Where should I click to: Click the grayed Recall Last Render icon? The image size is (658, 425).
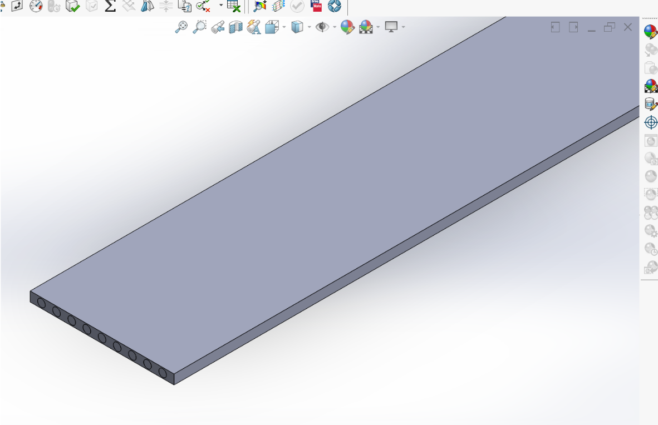[651, 267]
